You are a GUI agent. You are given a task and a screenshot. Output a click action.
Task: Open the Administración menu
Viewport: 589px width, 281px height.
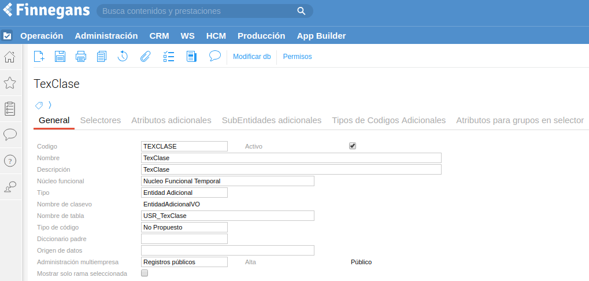106,35
